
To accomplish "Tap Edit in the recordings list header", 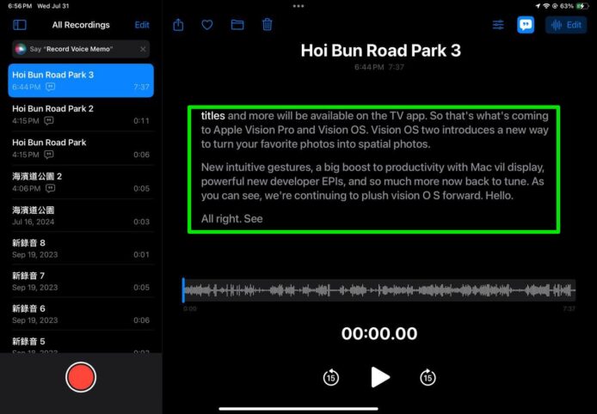I will click(142, 25).
